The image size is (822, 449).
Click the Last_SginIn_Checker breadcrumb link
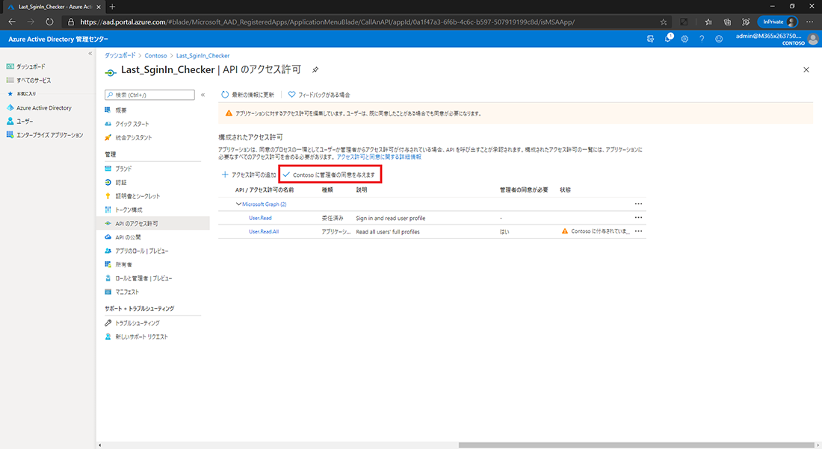click(203, 55)
